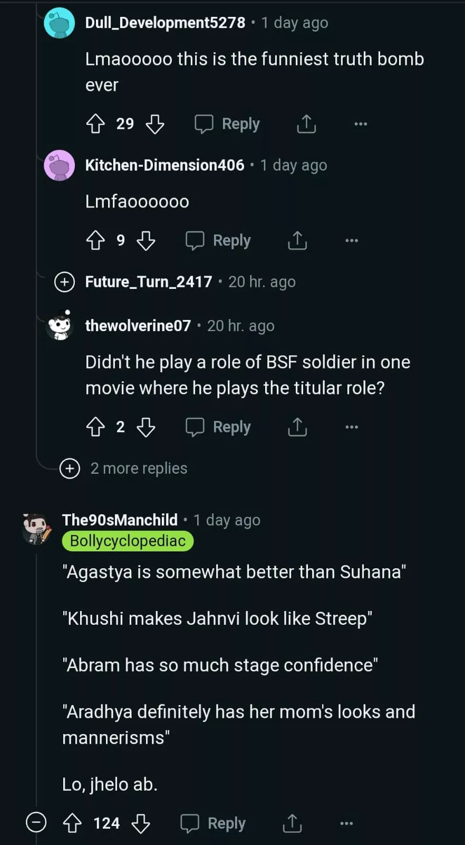Upvote Dull_Development5278's comment
The height and width of the screenshot is (845, 465).
95,124
